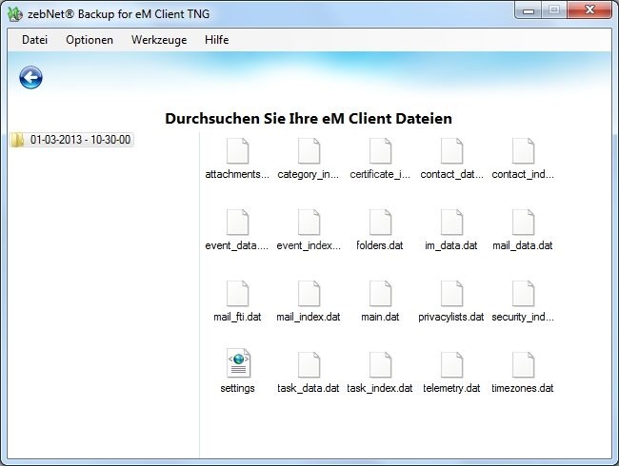Screen dimensions: 619x466
Task: Select the event_data file icon
Action: tap(238, 222)
